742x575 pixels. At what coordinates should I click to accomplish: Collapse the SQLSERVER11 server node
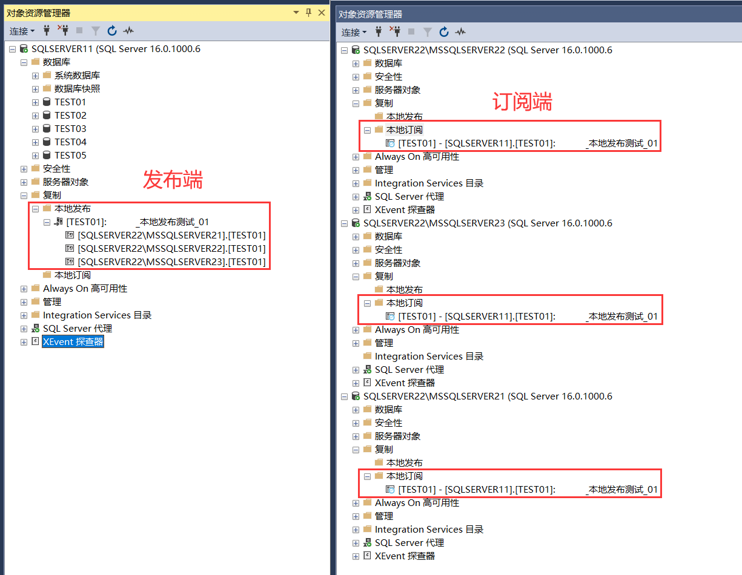point(12,49)
